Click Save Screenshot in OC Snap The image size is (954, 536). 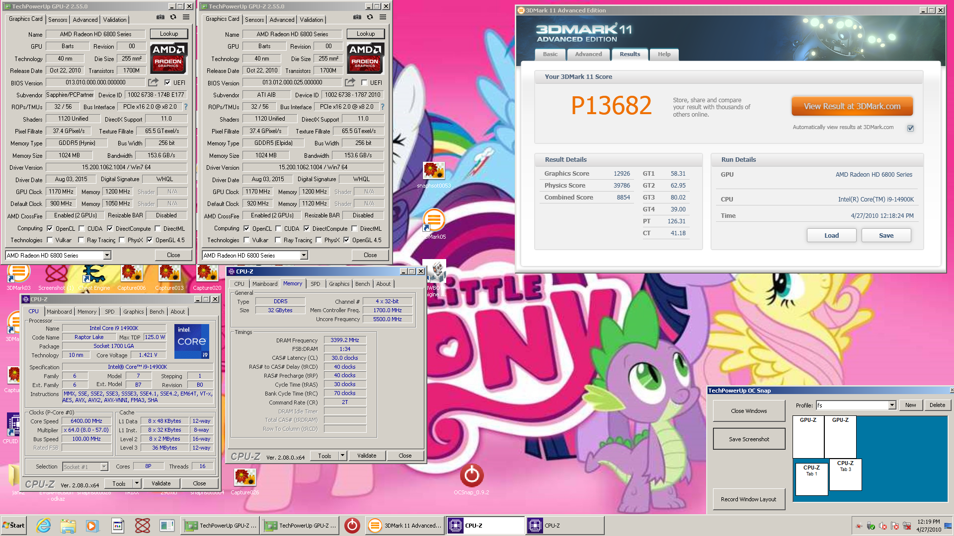749,439
